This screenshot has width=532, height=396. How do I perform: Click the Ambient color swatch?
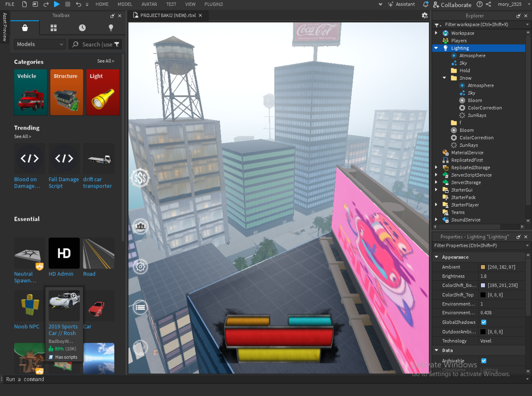point(483,267)
